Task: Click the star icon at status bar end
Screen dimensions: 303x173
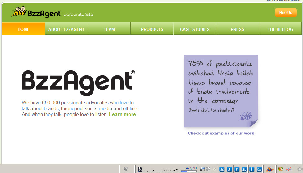Action: click(299, 169)
